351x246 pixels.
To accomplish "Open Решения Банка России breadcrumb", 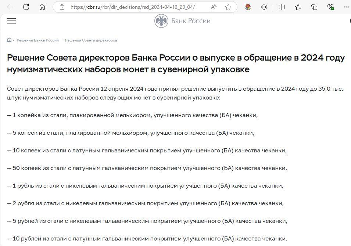I will 37,40.
